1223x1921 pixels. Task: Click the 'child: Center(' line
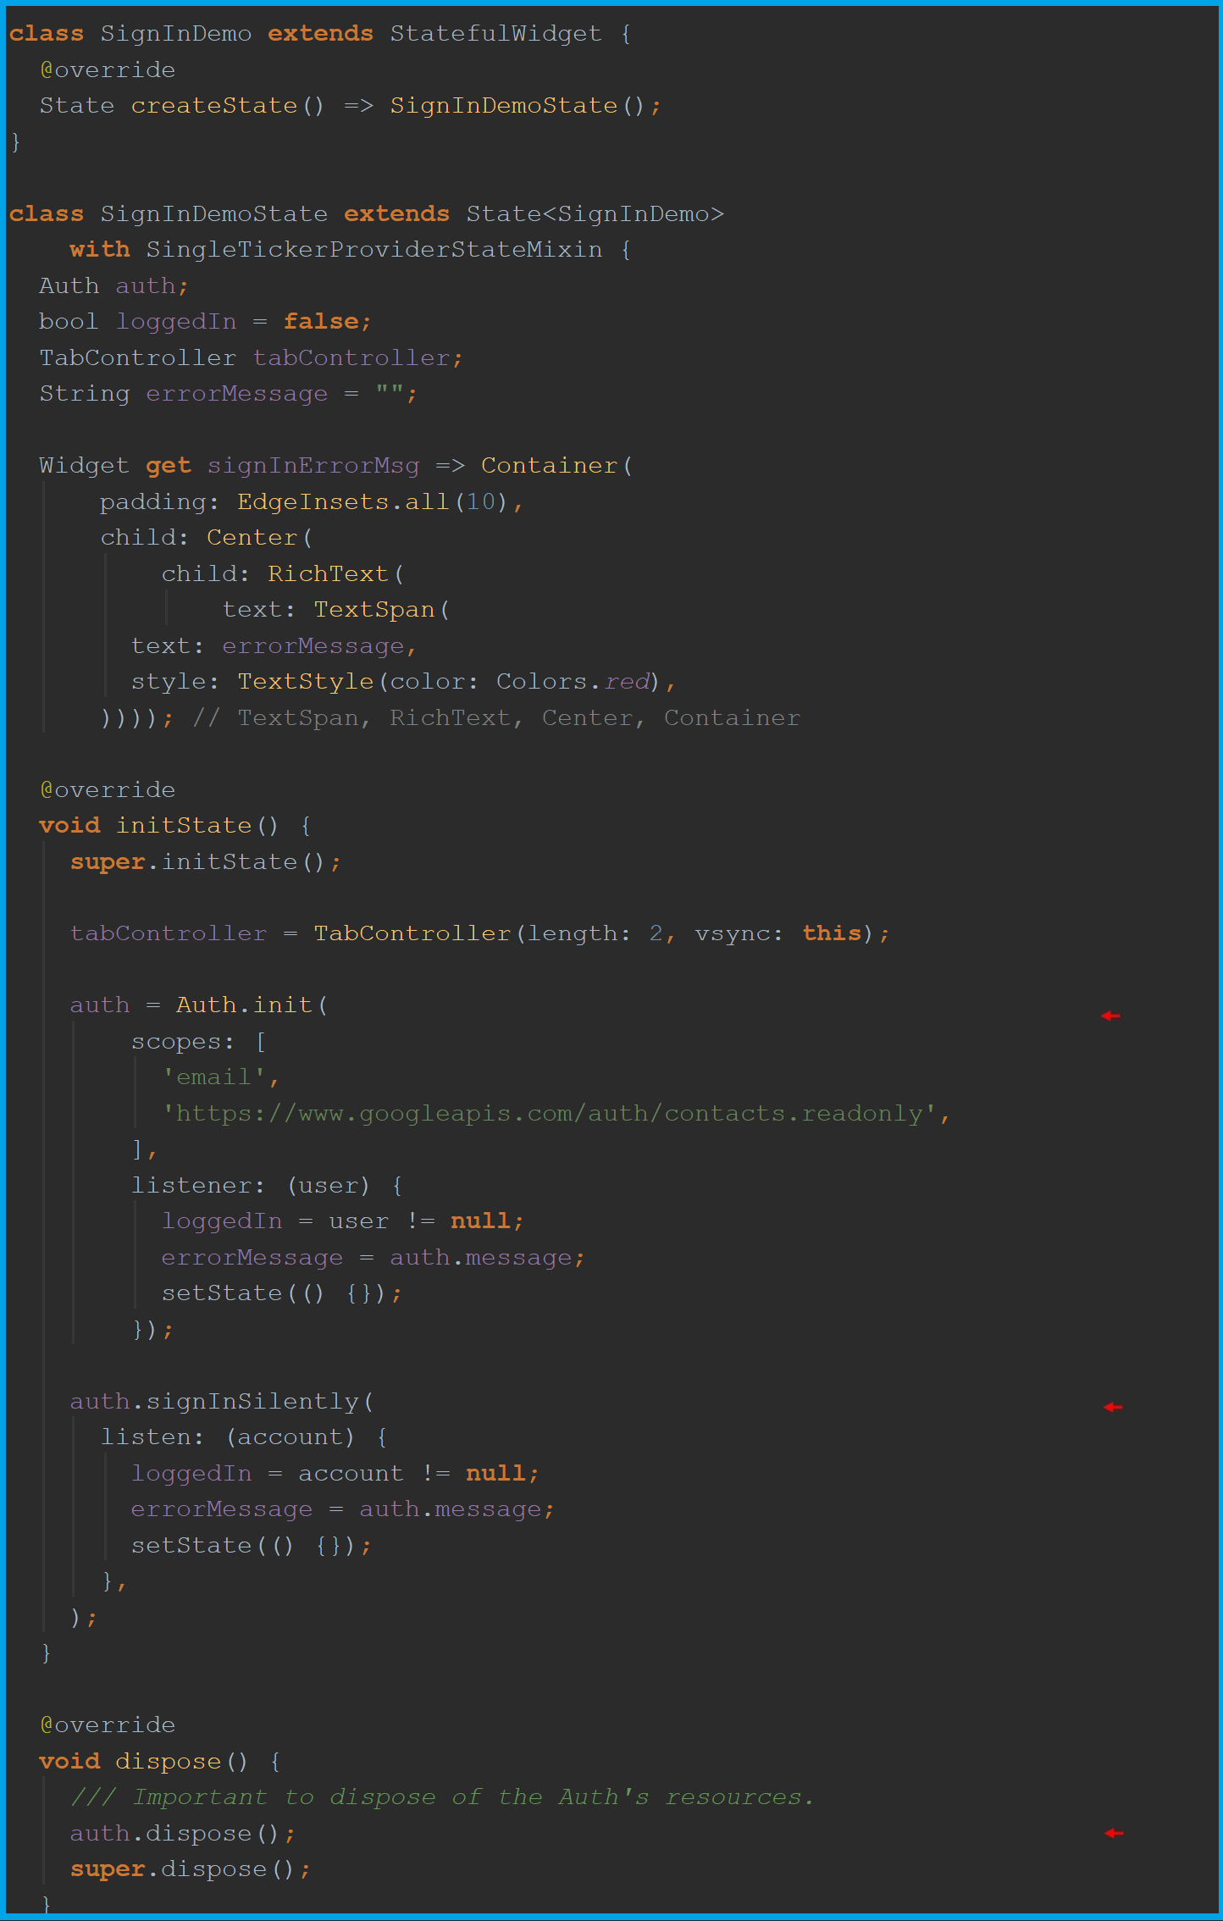click(x=207, y=538)
